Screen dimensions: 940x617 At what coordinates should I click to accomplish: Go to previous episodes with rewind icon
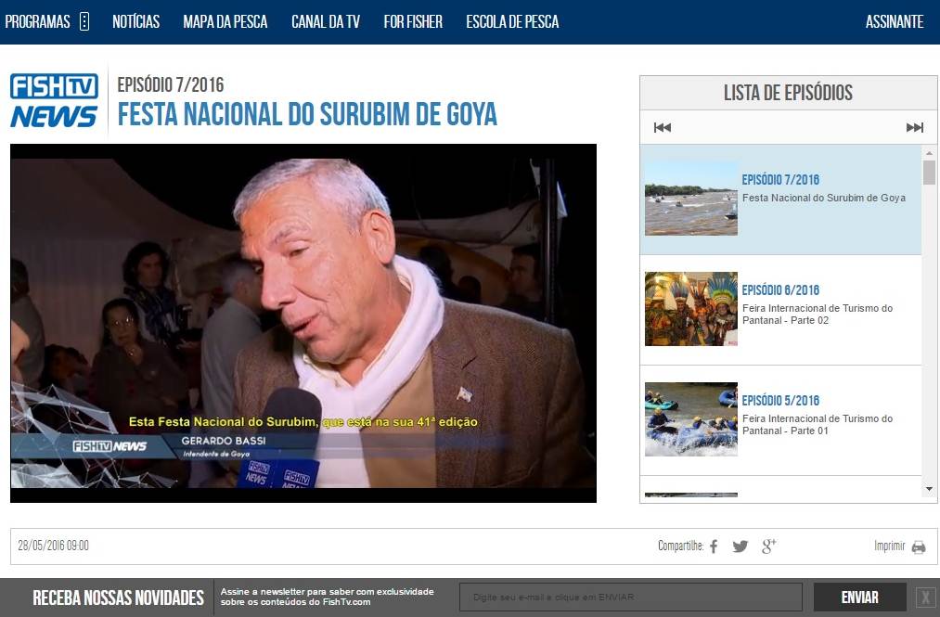pyautogui.click(x=662, y=128)
